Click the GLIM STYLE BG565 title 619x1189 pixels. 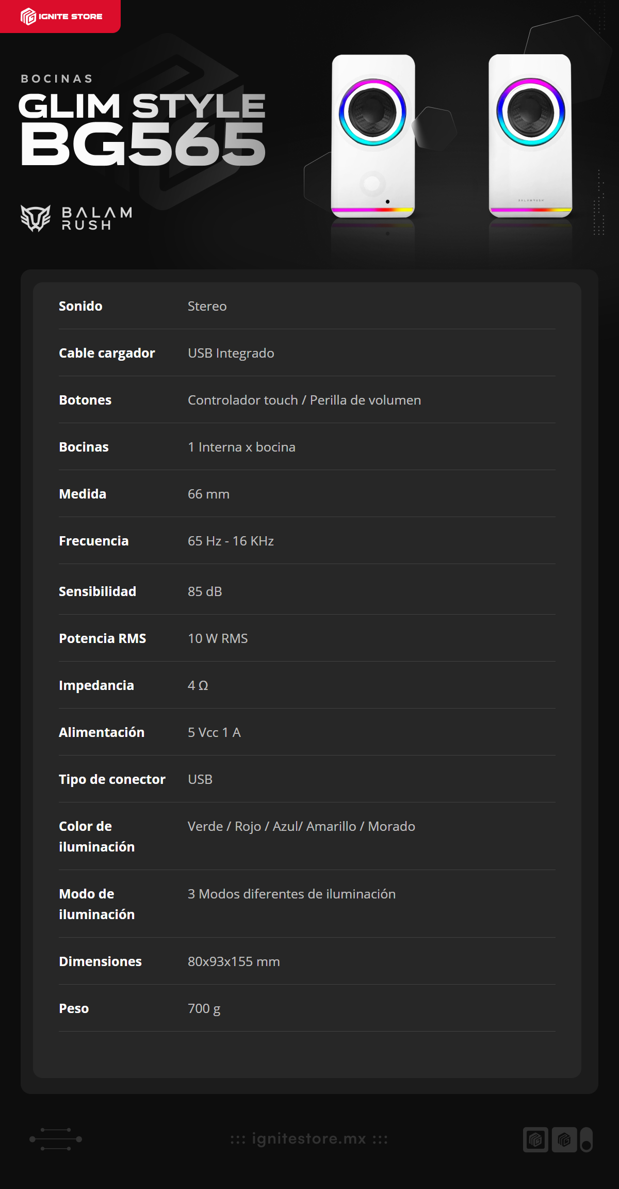[x=142, y=129]
